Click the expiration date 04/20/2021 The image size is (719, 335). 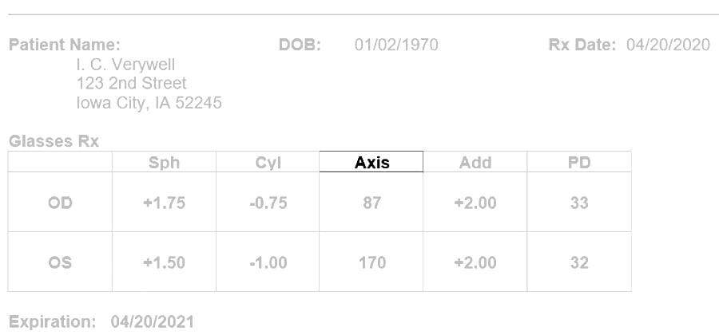[x=153, y=321]
